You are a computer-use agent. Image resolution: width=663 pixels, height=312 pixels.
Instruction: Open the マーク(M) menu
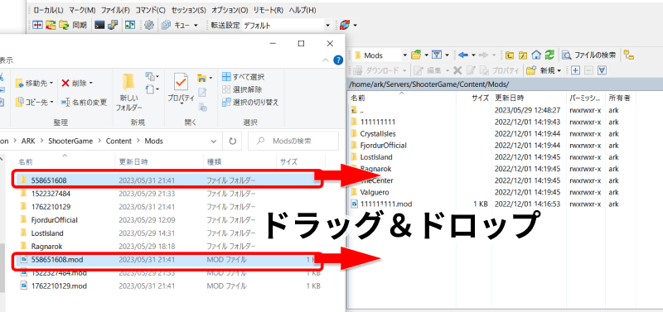click(x=82, y=10)
